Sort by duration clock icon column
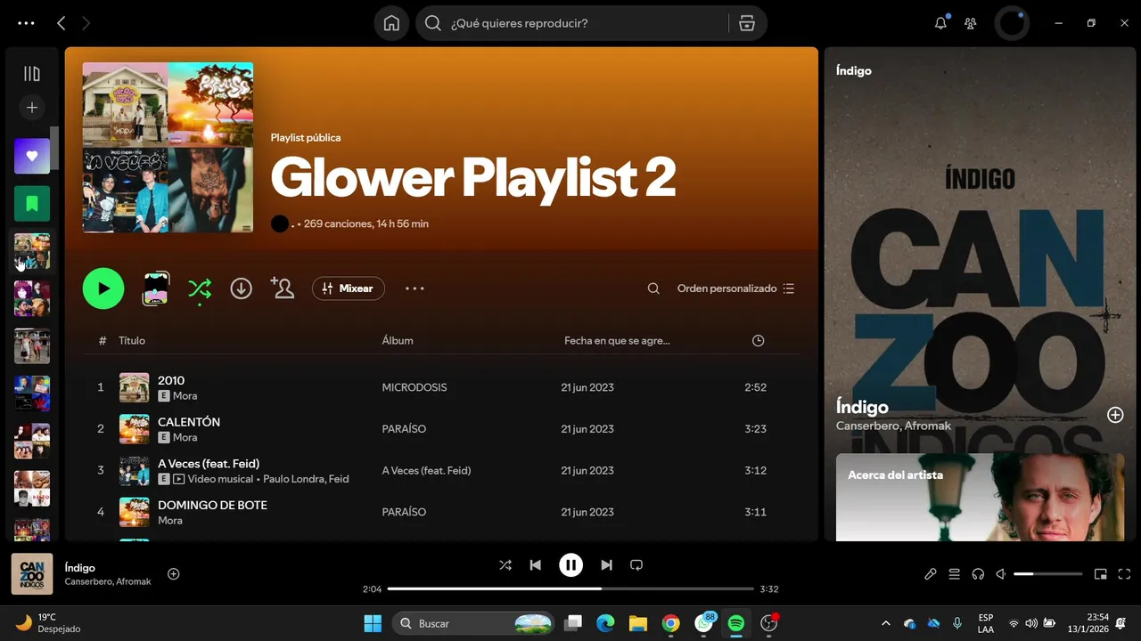This screenshot has width=1141, height=641. coord(758,341)
